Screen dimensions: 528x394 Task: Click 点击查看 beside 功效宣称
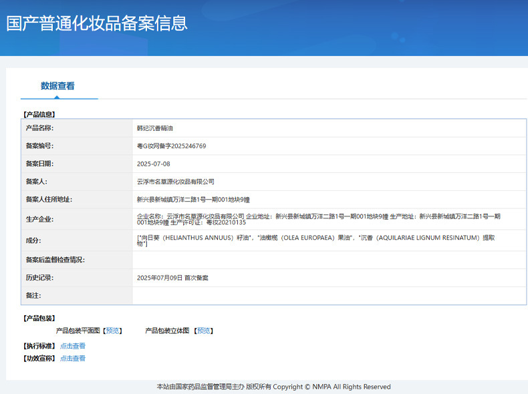(x=73, y=359)
